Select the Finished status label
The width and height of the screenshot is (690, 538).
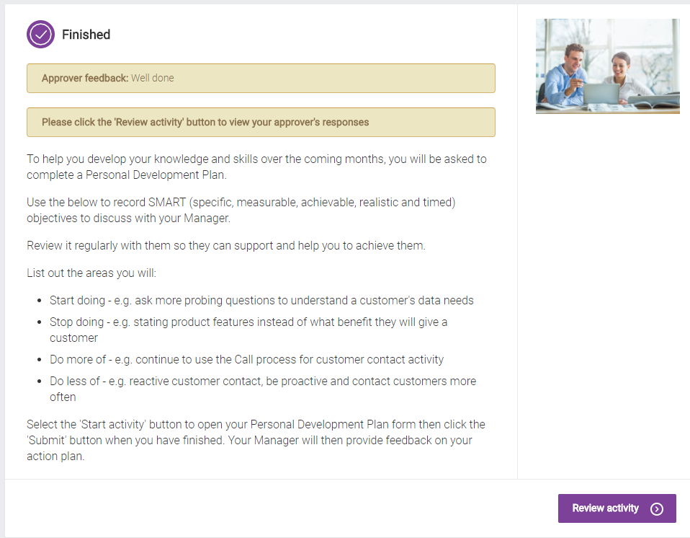click(x=87, y=35)
